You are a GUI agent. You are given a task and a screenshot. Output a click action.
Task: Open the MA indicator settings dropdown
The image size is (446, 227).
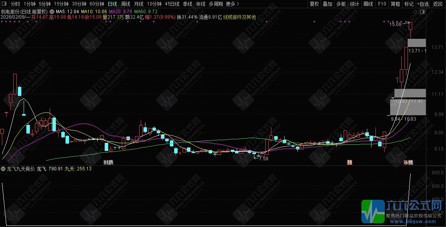pyautogui.click(x=52, y=12)
